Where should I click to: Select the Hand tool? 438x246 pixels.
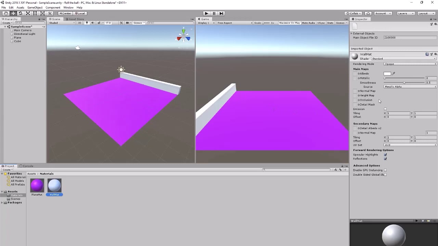click(6, 13)
